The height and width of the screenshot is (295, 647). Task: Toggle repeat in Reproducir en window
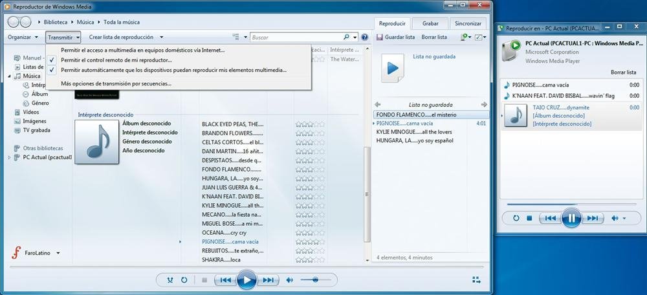tap(516, 218)
